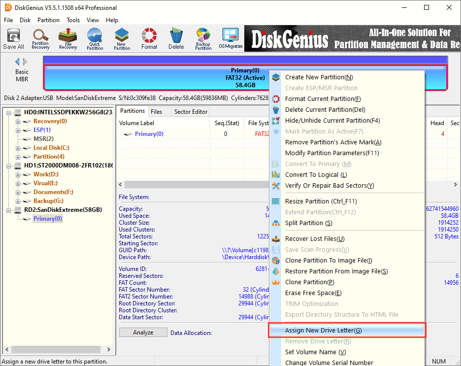461x366 pixels.
Task: Select Primary(0) in disk tree
Action: pyautogui.click(x=48, y=219)
